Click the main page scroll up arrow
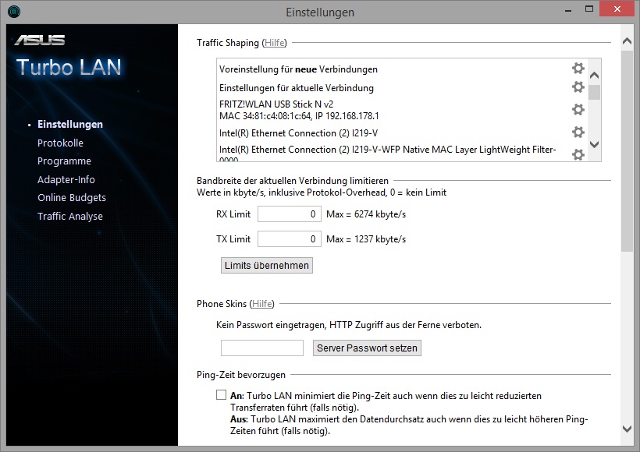Viewport: 640px width, 452px height. click(627, 41)
